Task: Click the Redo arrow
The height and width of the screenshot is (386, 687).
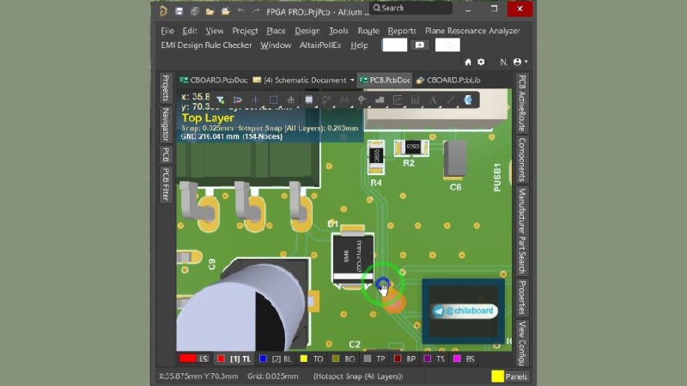Action: pyautogui.click(x=256, y=11)
